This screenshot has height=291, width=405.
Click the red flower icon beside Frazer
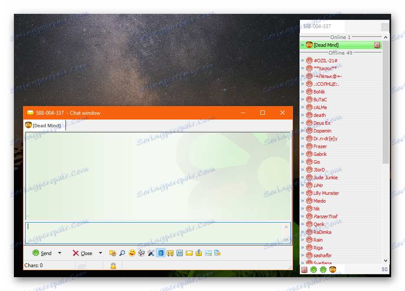309,146
